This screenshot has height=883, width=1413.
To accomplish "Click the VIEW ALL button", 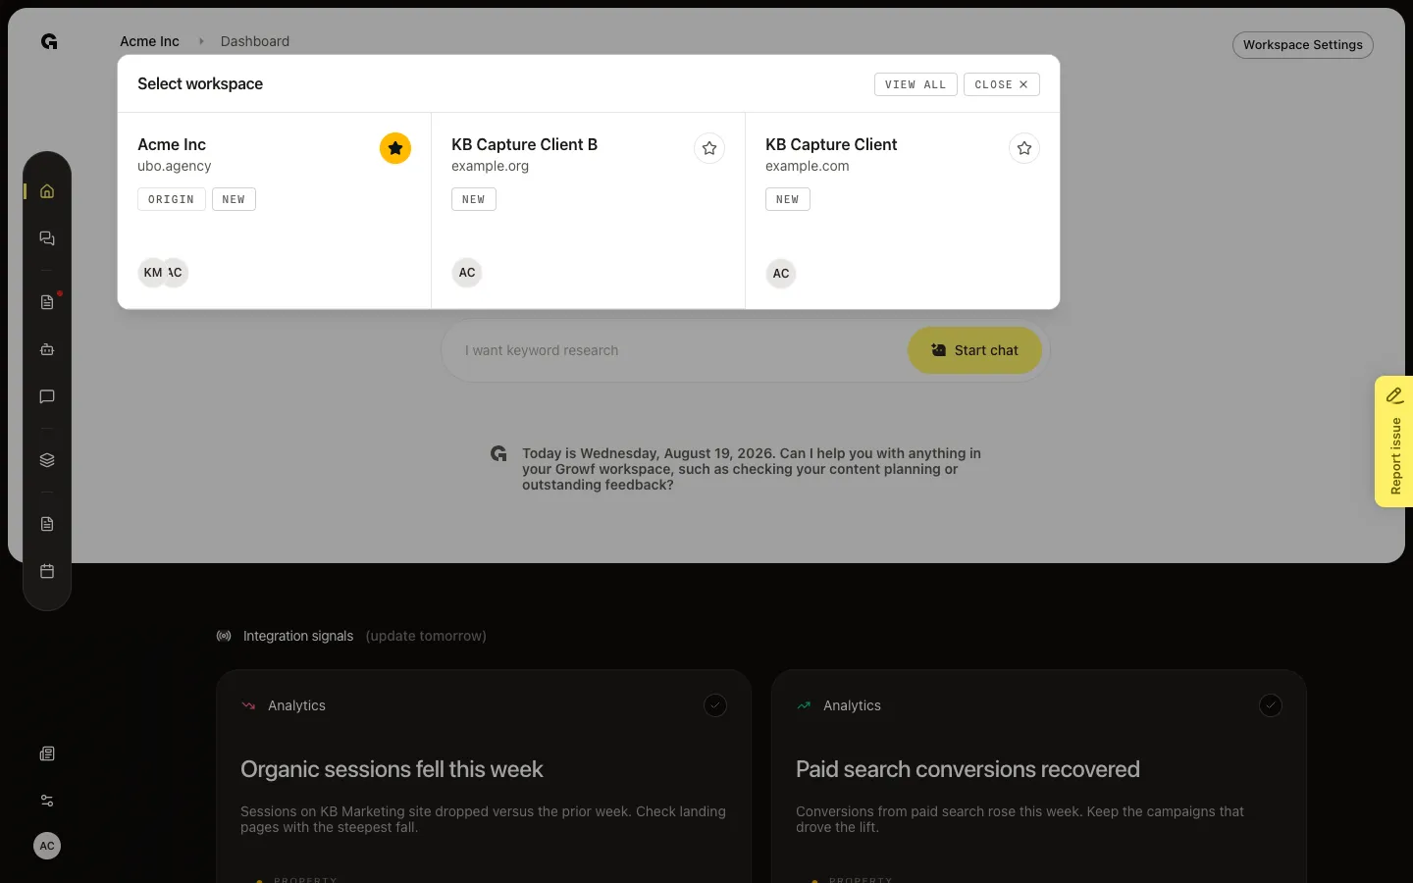I will pos(916,84).
